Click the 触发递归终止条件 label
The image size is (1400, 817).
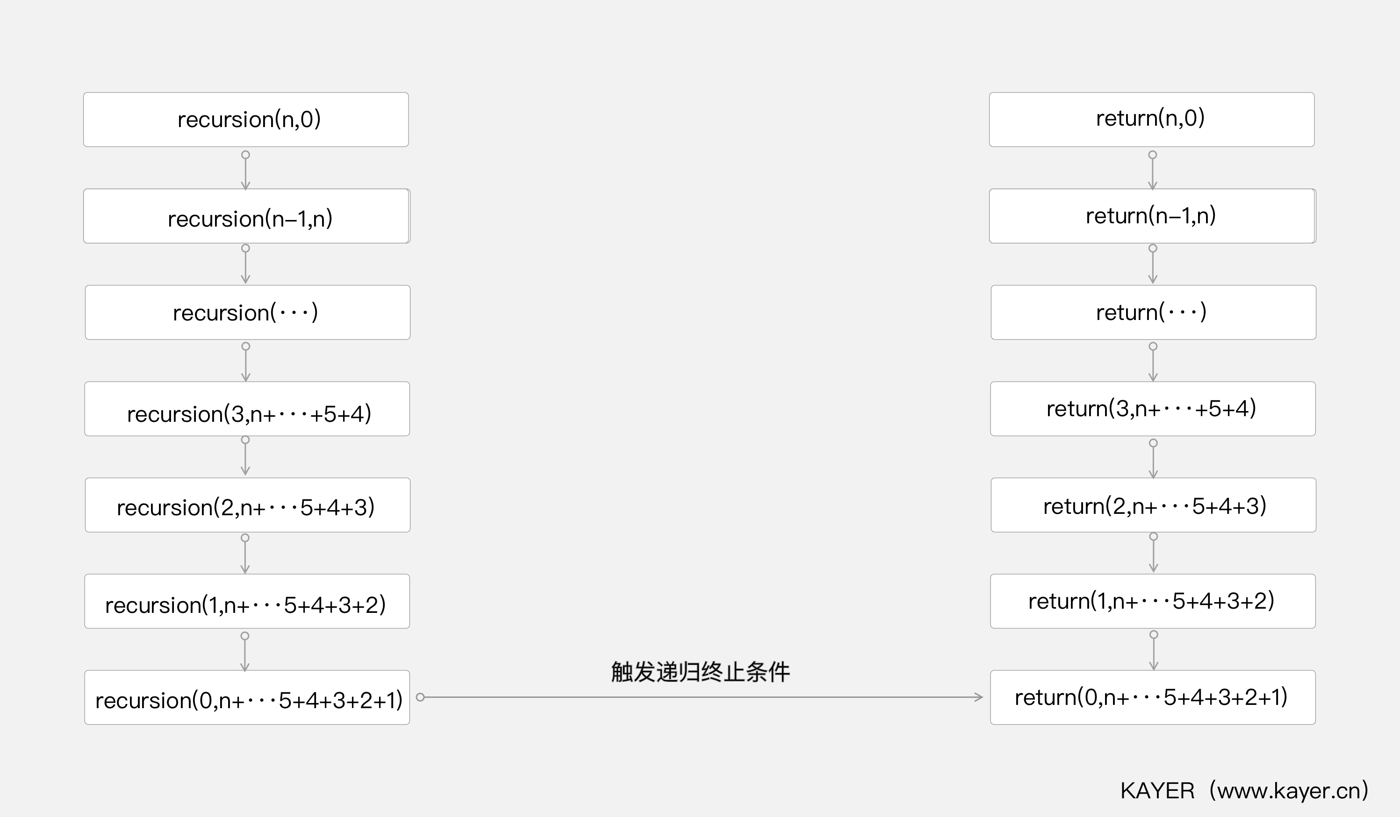pos(700,672)
